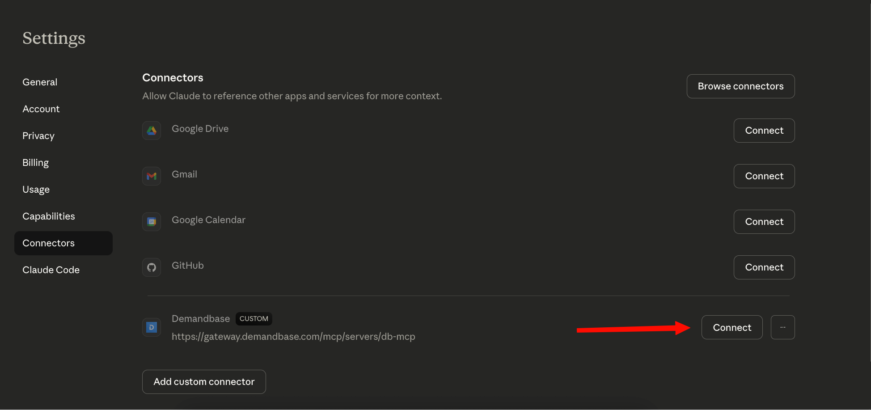Image resolution: width=871 pixels, height=410 pixels.
Task: Click the Gmail envelope icon
Action: click(x=152, y=176)
